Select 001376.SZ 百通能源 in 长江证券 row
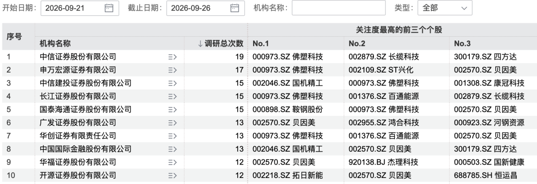 [383, 96]
